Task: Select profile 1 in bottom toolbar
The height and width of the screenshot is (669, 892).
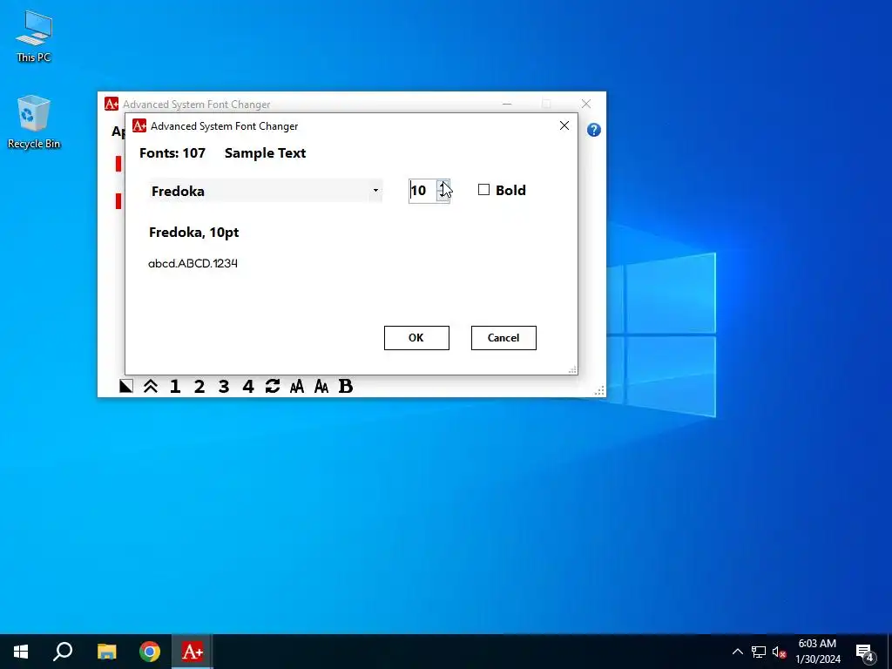Action: (x=174, y=386)
